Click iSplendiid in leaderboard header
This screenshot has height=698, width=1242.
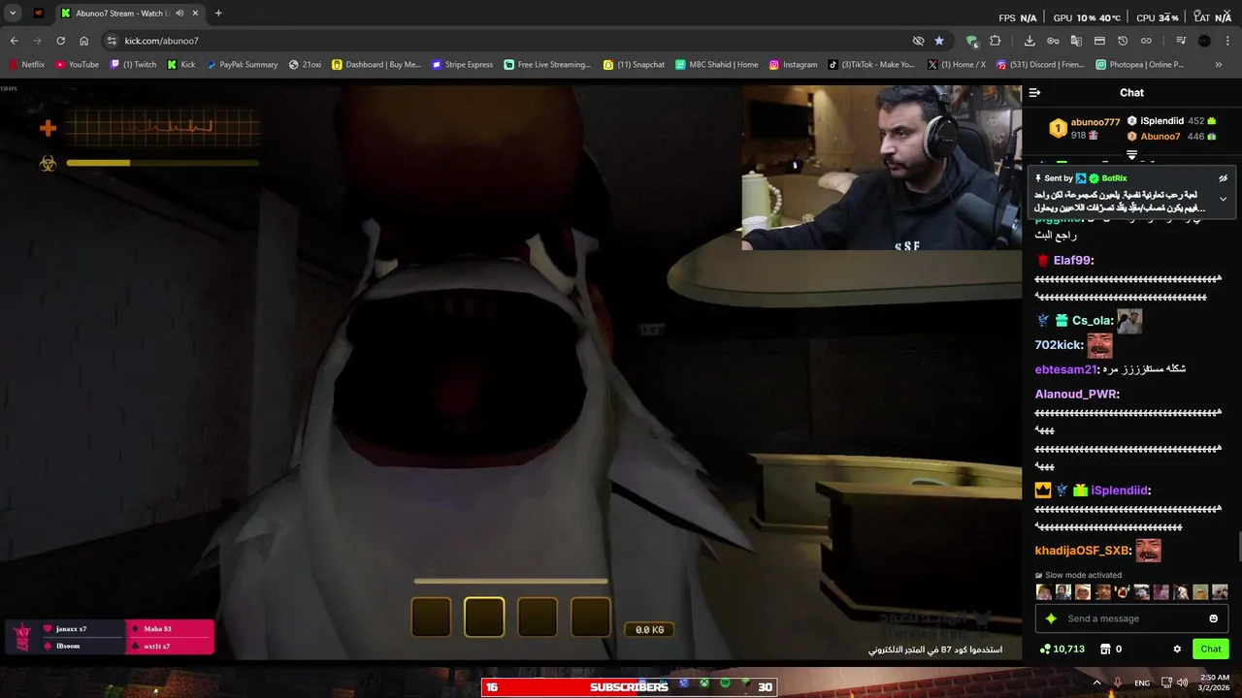[1161, 121]
